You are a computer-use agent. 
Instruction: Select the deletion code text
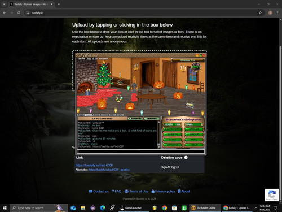tap(170, 167)
